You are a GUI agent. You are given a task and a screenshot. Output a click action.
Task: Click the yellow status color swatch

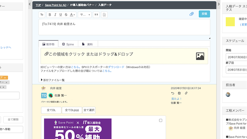click(x=230, y=22)
